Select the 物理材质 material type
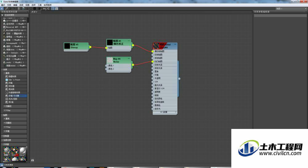 pyautogui.click(x=16, y=76)
